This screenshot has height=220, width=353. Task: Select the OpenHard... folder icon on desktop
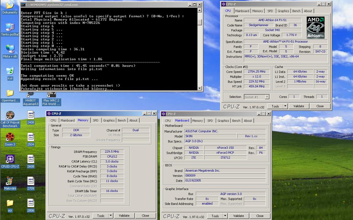point(10,93)
